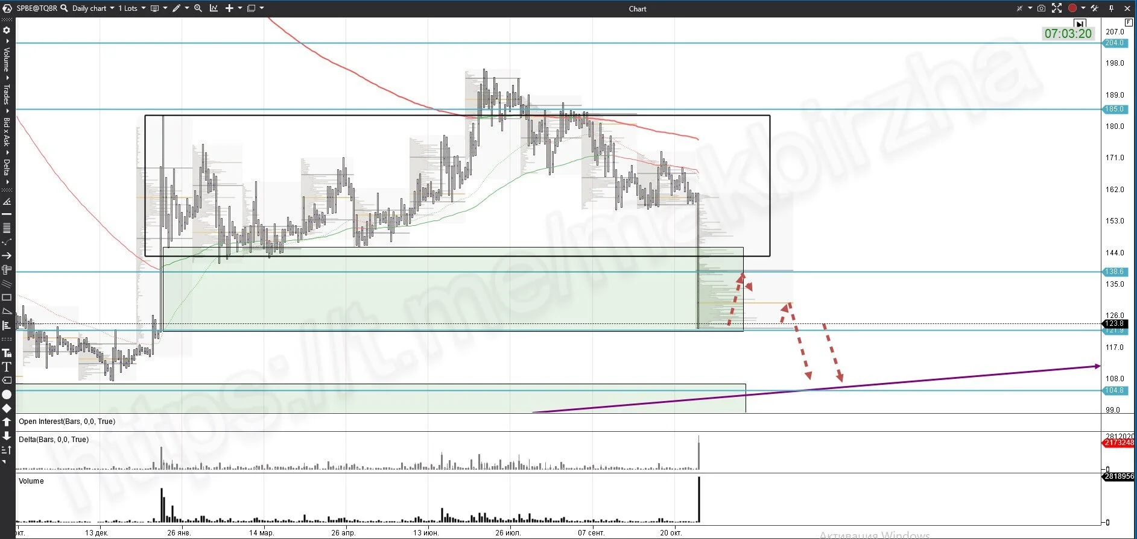This screenshot has width=1137, height=539.
Task: Toggle fullscreen with the expand arrows icon
Action: (x=1057, y=8)
